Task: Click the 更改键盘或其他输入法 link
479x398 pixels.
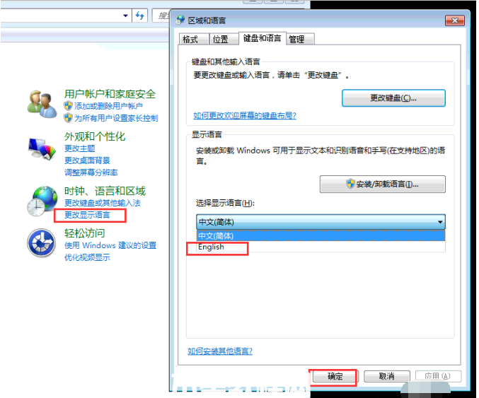Action: click(103, 203)
